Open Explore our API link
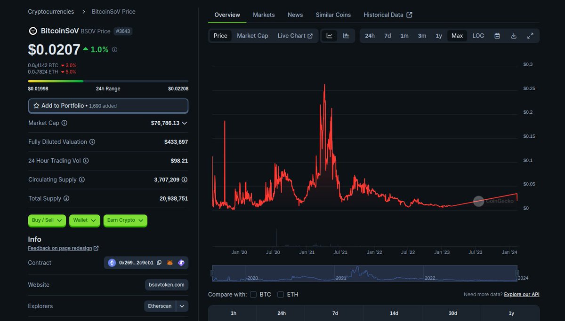 (522, 294)
